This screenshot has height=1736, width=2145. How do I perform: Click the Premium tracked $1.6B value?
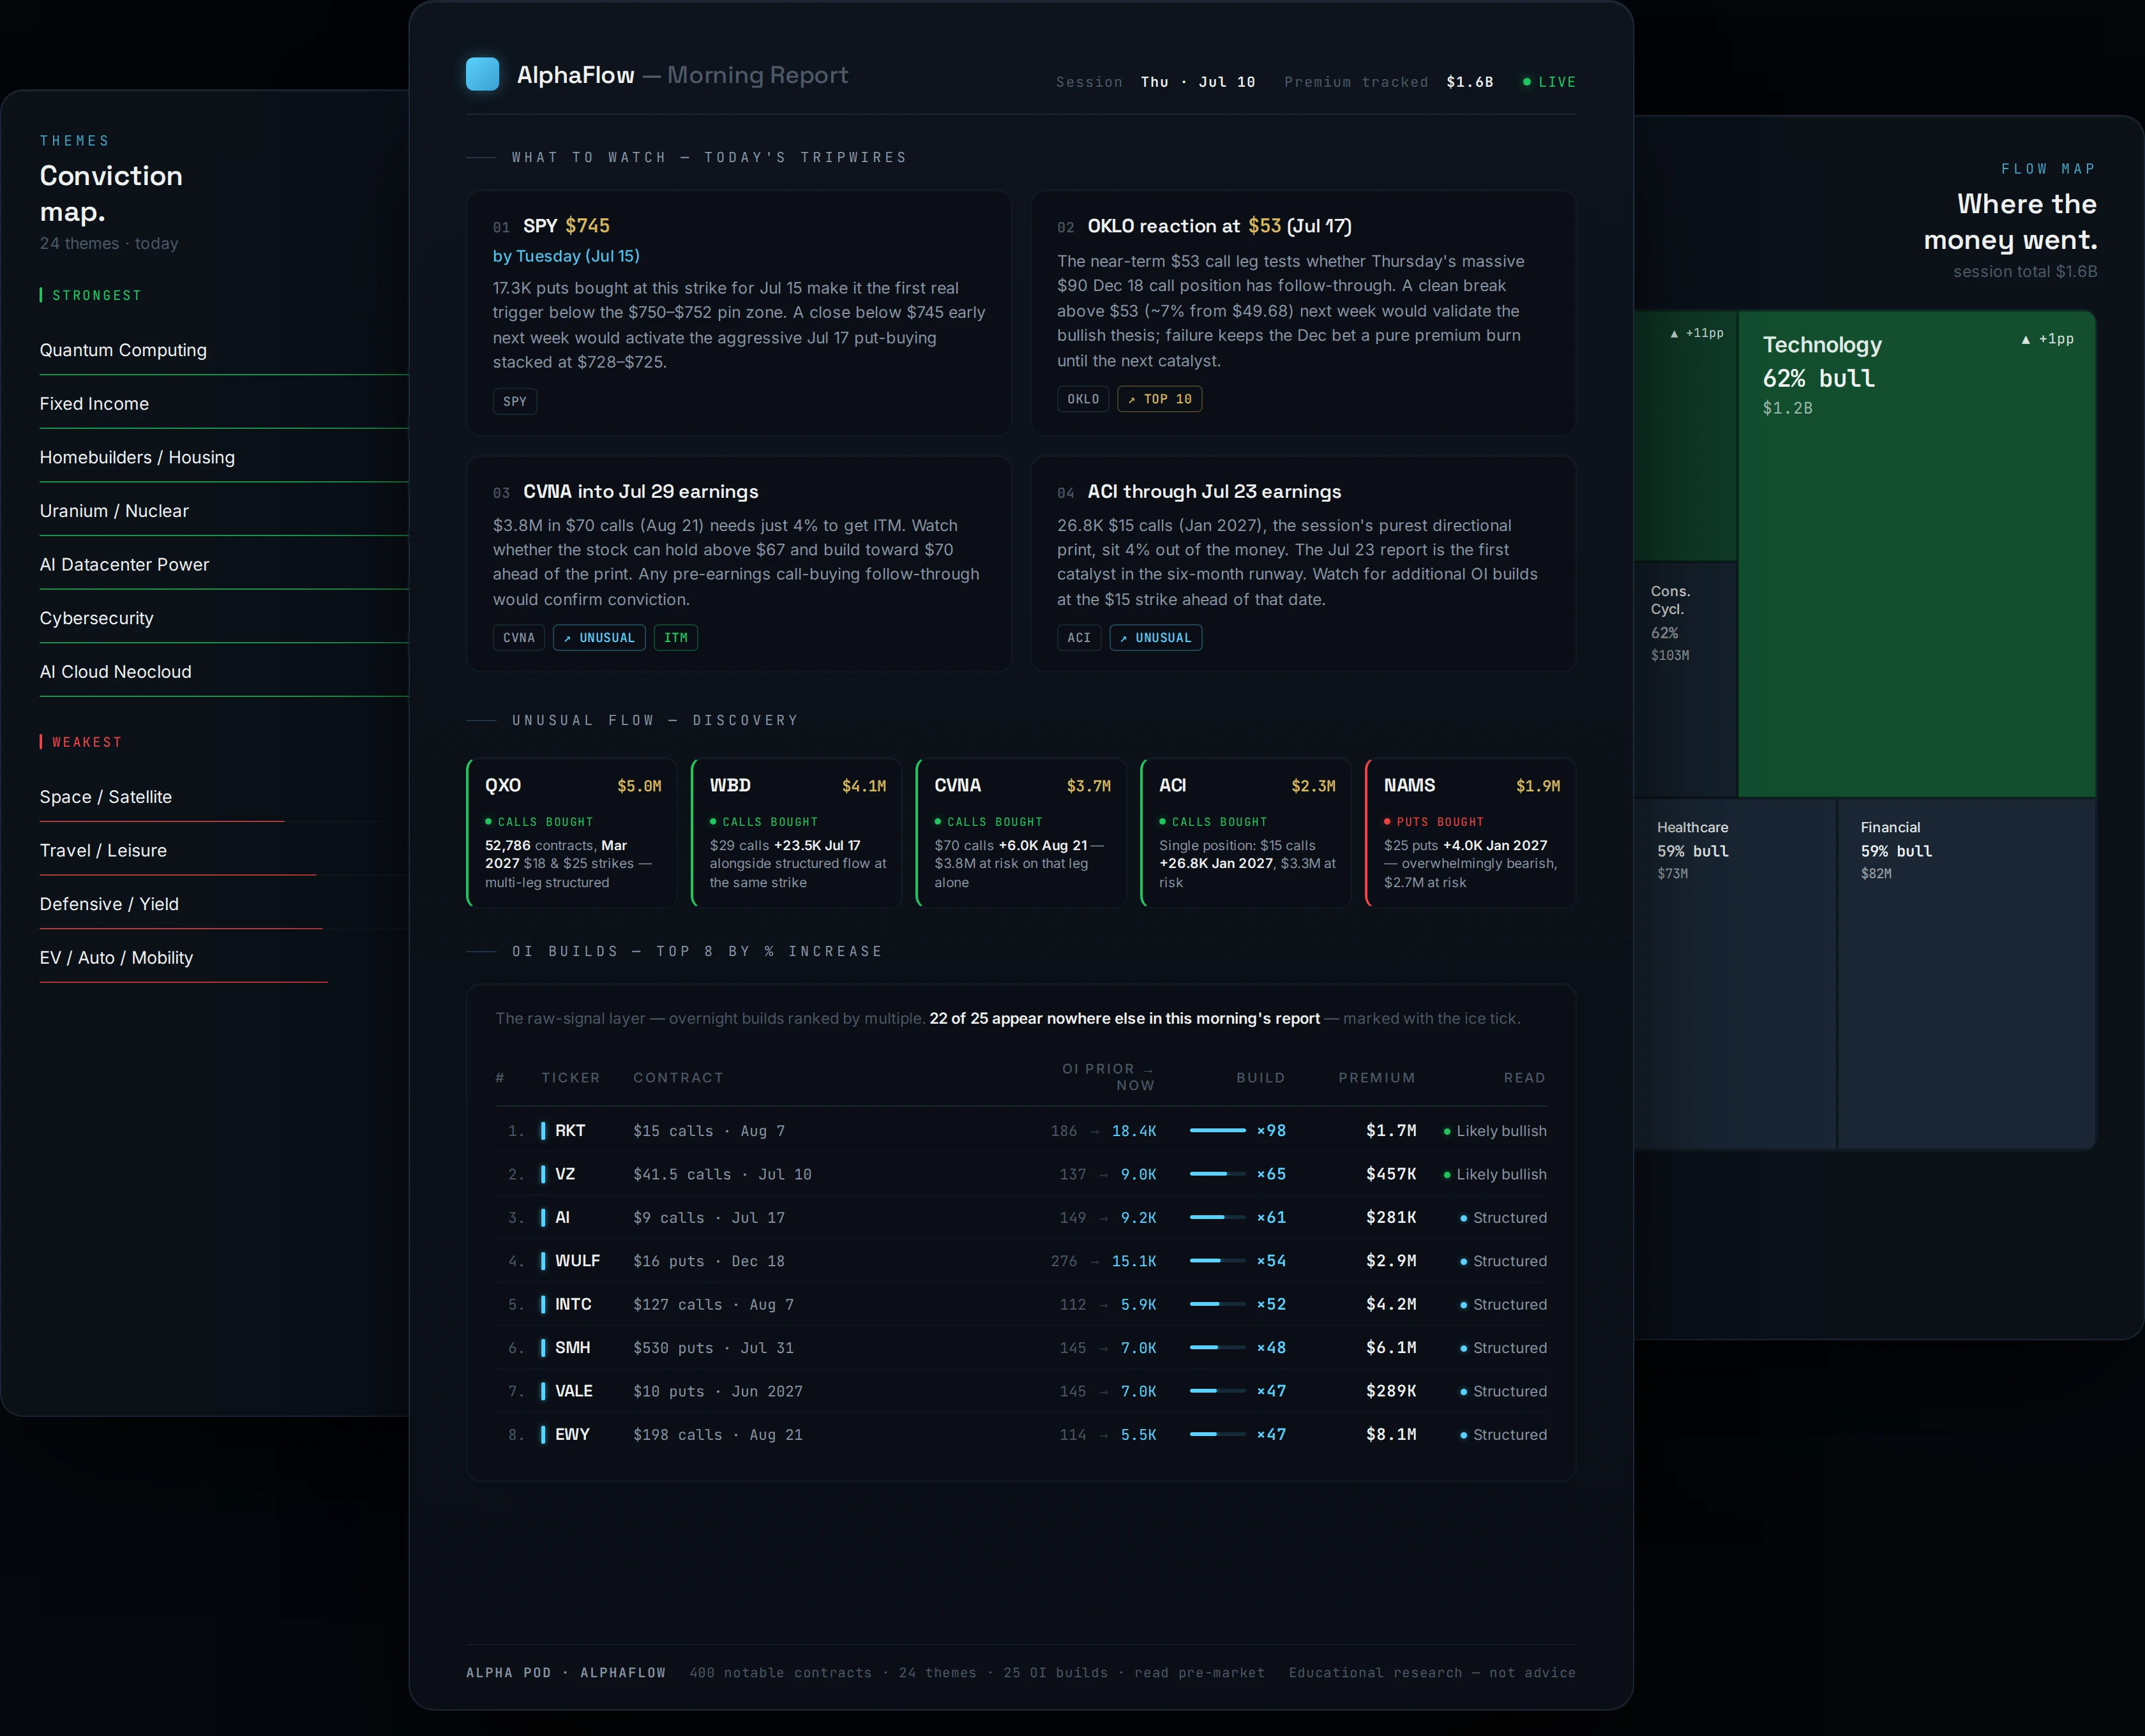[x=1469, y=82]
